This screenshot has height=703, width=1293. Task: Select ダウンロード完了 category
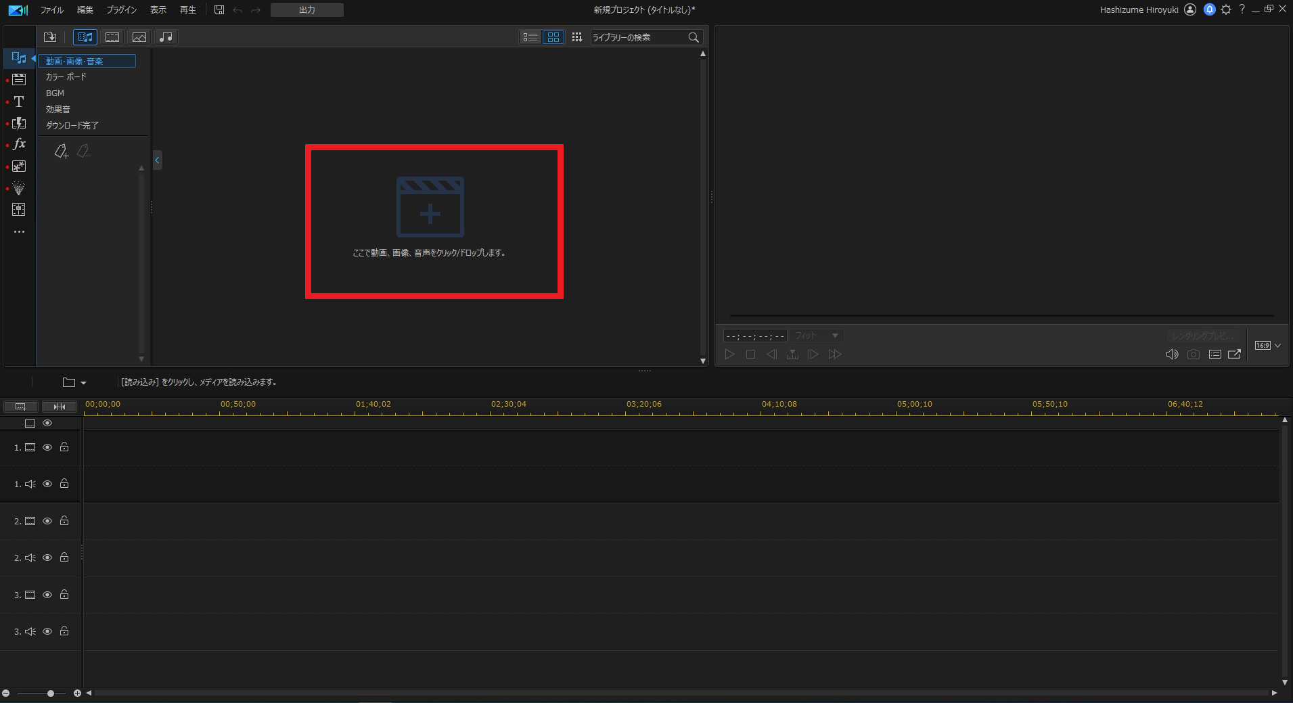[x=72, y=126]
